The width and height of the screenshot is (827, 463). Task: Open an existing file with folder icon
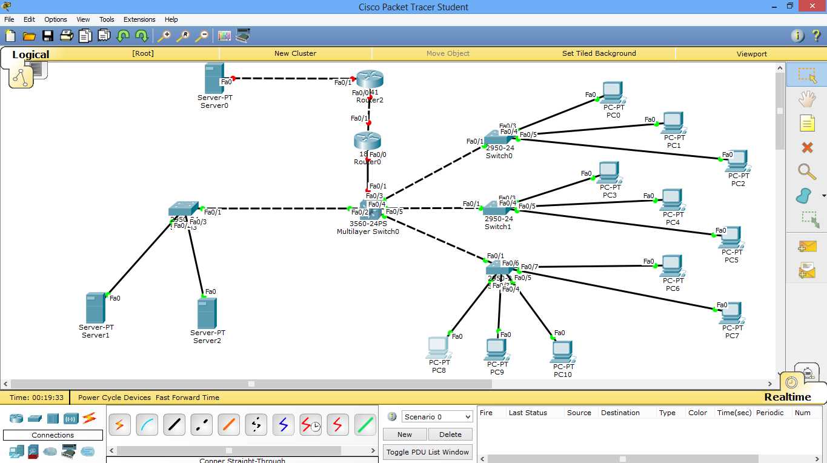click(x=28, y=36)
